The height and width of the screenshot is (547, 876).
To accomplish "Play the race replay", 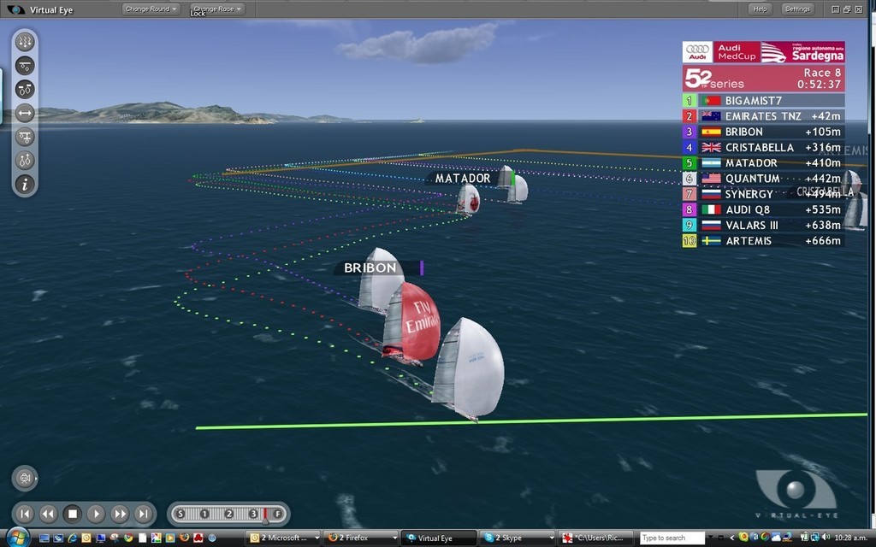I will (96, 514).
